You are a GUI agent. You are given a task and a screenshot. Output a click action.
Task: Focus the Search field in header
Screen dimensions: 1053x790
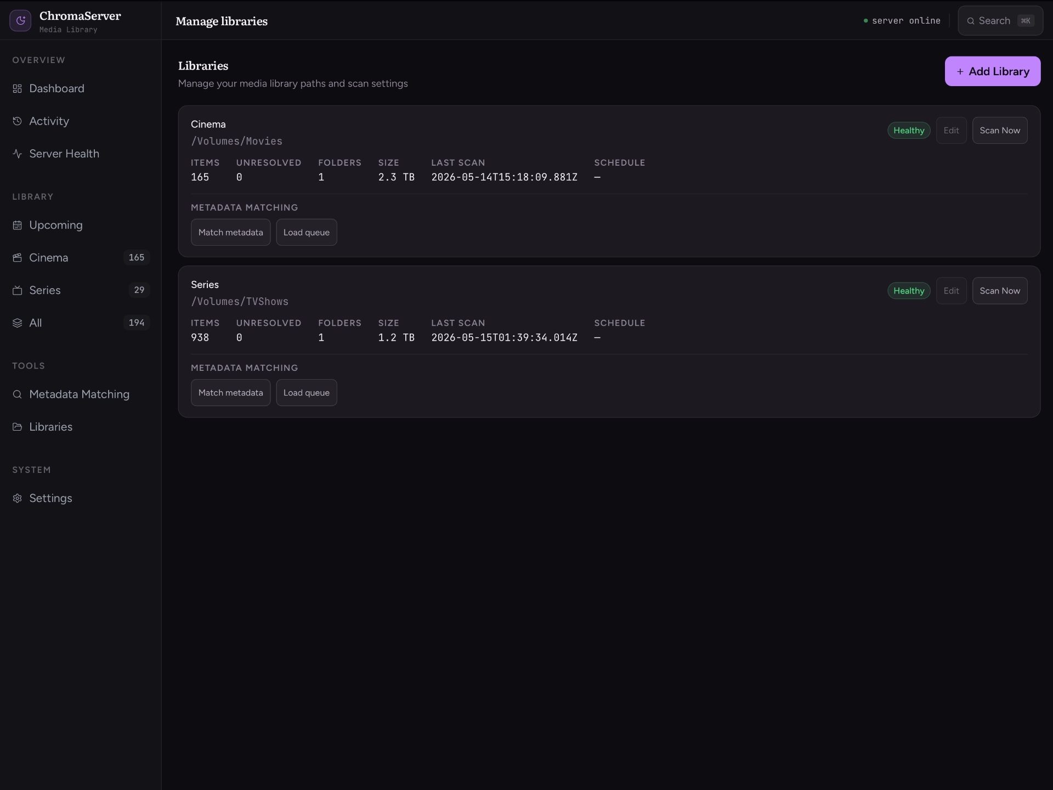click(x=1000, y=21)
